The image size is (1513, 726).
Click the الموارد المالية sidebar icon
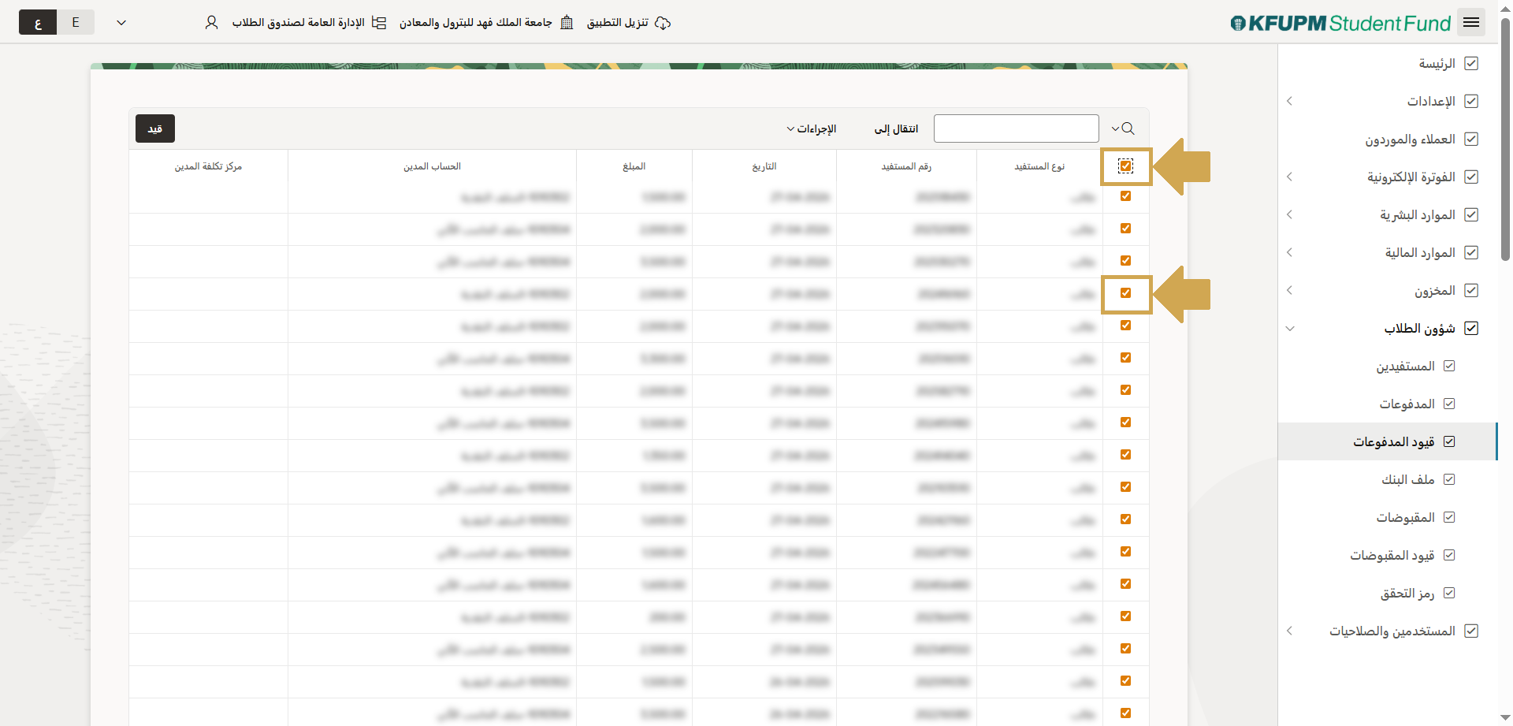(1471, 252)
